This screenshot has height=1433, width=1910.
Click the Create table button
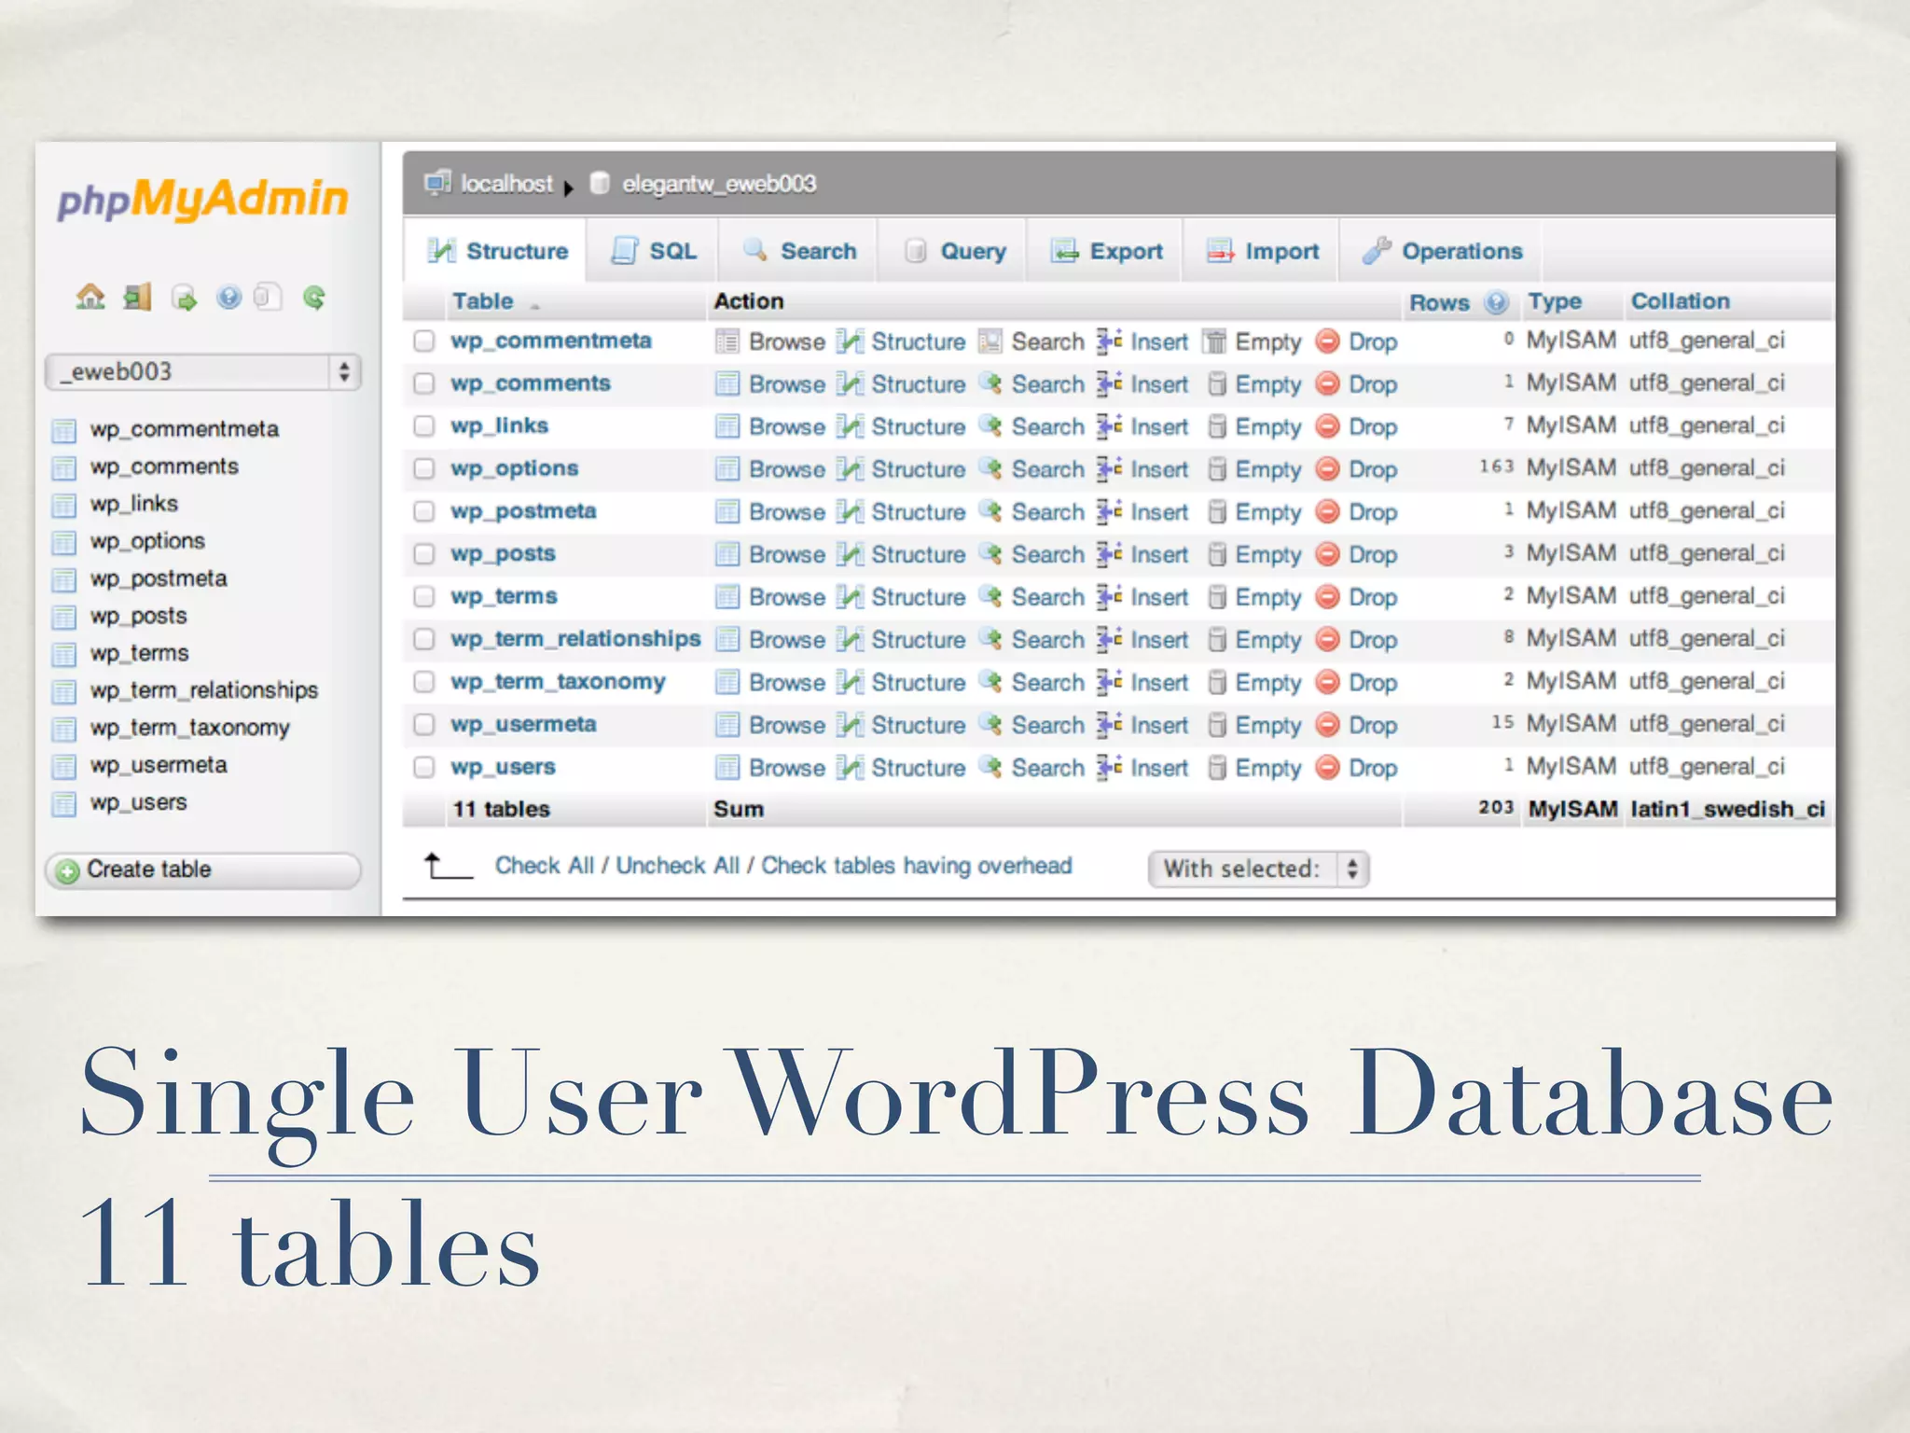(202, 870)
